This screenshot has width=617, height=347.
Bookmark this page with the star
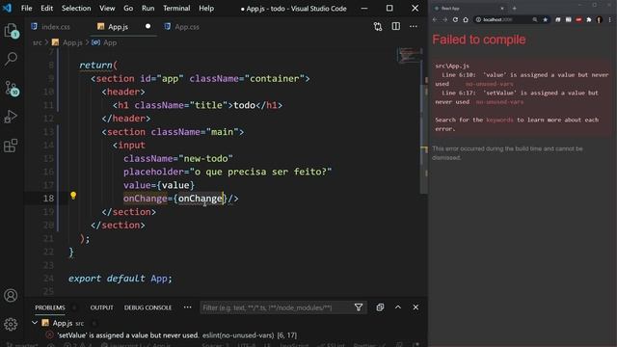[546, 19]
